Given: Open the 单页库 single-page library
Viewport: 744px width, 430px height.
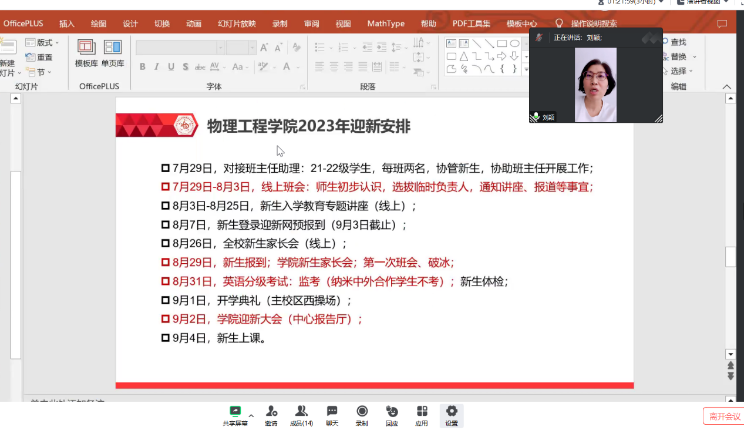Looking at the screenshot, I should (112, 53).
